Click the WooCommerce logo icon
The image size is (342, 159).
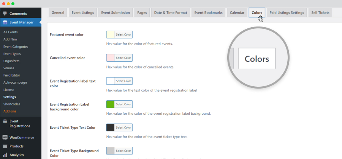click(5, 137)
